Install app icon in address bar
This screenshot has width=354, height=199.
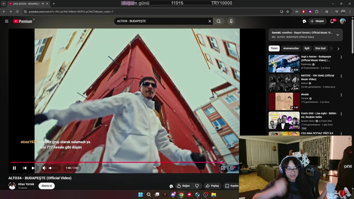[282, 12]
